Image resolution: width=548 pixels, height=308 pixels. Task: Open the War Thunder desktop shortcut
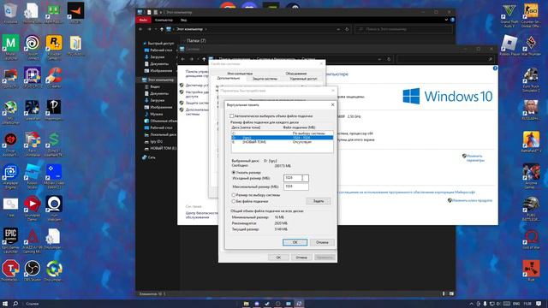pos(531,45)
